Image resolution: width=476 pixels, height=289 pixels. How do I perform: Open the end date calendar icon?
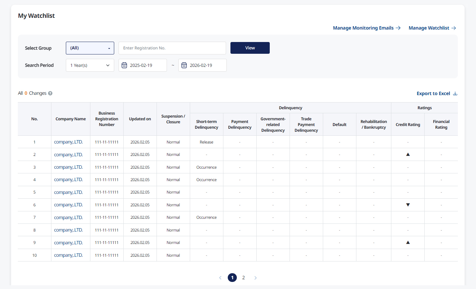tap(184, 65)
